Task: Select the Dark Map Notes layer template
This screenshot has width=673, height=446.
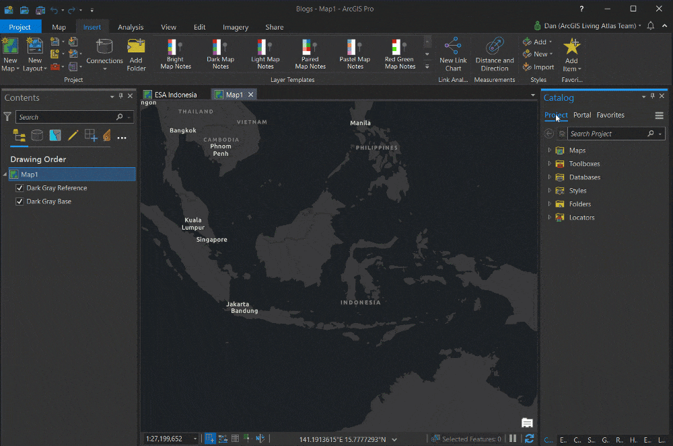Action: (220, 54)
